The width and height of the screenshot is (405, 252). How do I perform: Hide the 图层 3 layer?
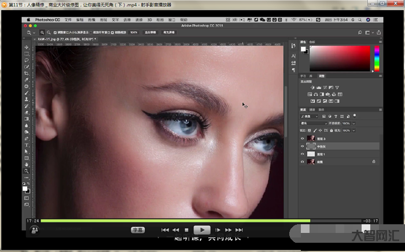(x=302, y=139)
